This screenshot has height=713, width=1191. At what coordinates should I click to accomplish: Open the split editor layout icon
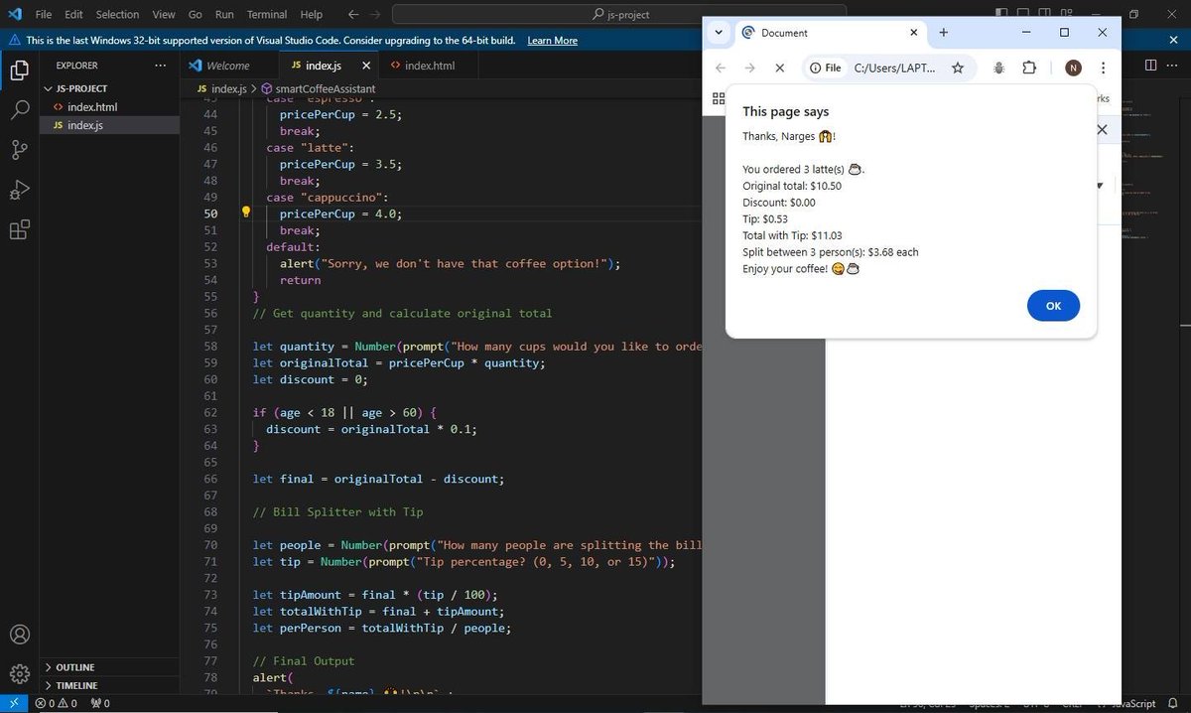click(1148, 65)
